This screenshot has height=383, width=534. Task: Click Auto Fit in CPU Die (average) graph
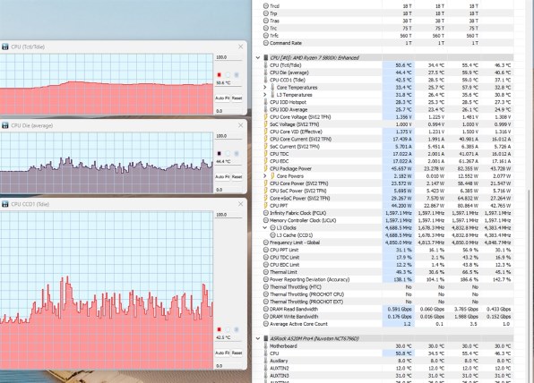tap(222, 177)
